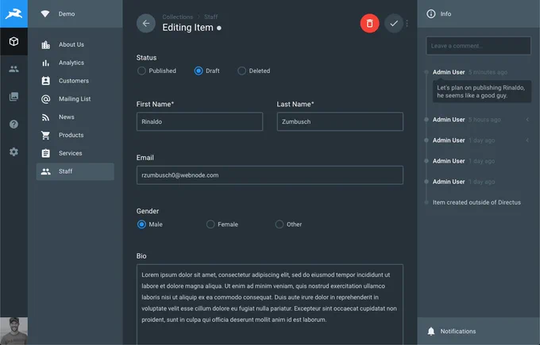This screenshot has height=345, width=540.
Task: Open the Collections cube module
Action: tap(13, 41)
